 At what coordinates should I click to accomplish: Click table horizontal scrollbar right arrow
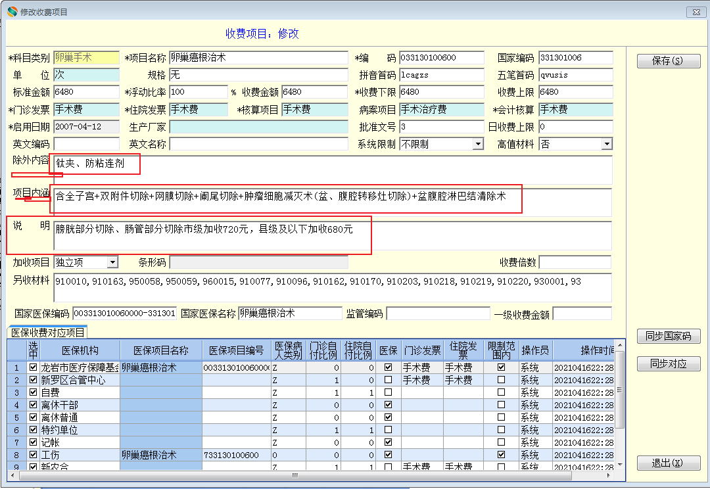tap(609, 475)
